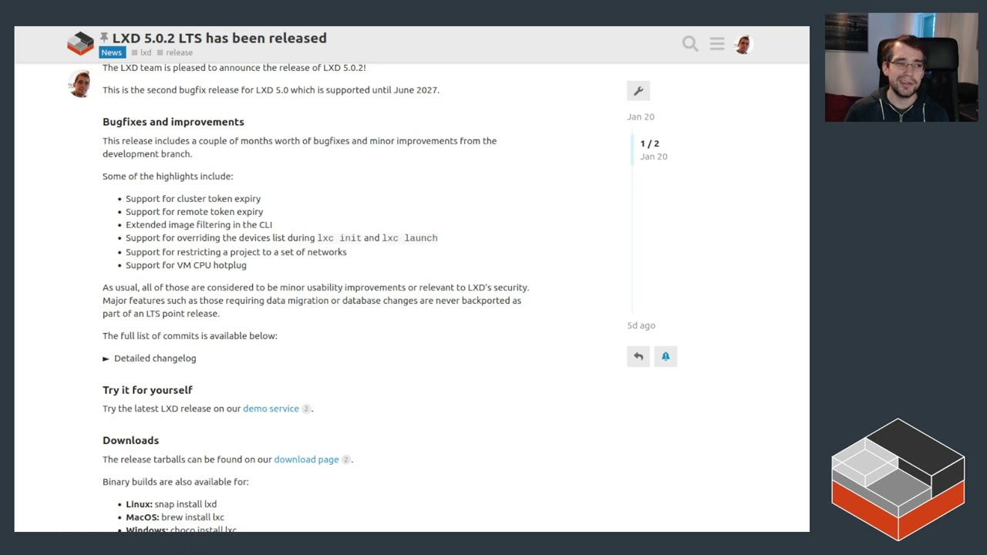
Task: Click the large LXD logo overlay
Action: pyautogui.click(x=898, y=478)
